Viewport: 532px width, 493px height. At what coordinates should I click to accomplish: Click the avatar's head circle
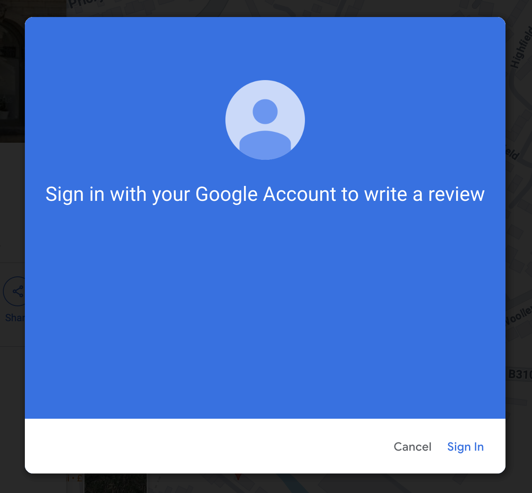click(x=265, y=112)
